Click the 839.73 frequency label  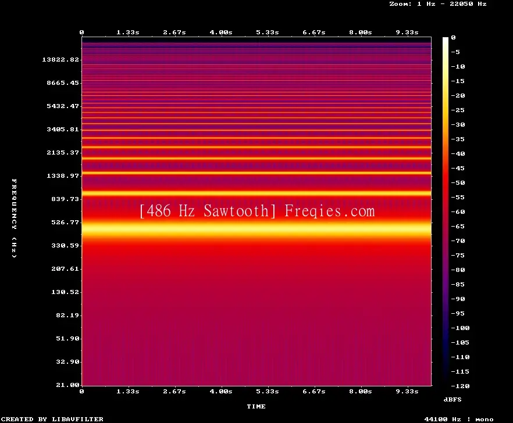[x=65, y=199]
